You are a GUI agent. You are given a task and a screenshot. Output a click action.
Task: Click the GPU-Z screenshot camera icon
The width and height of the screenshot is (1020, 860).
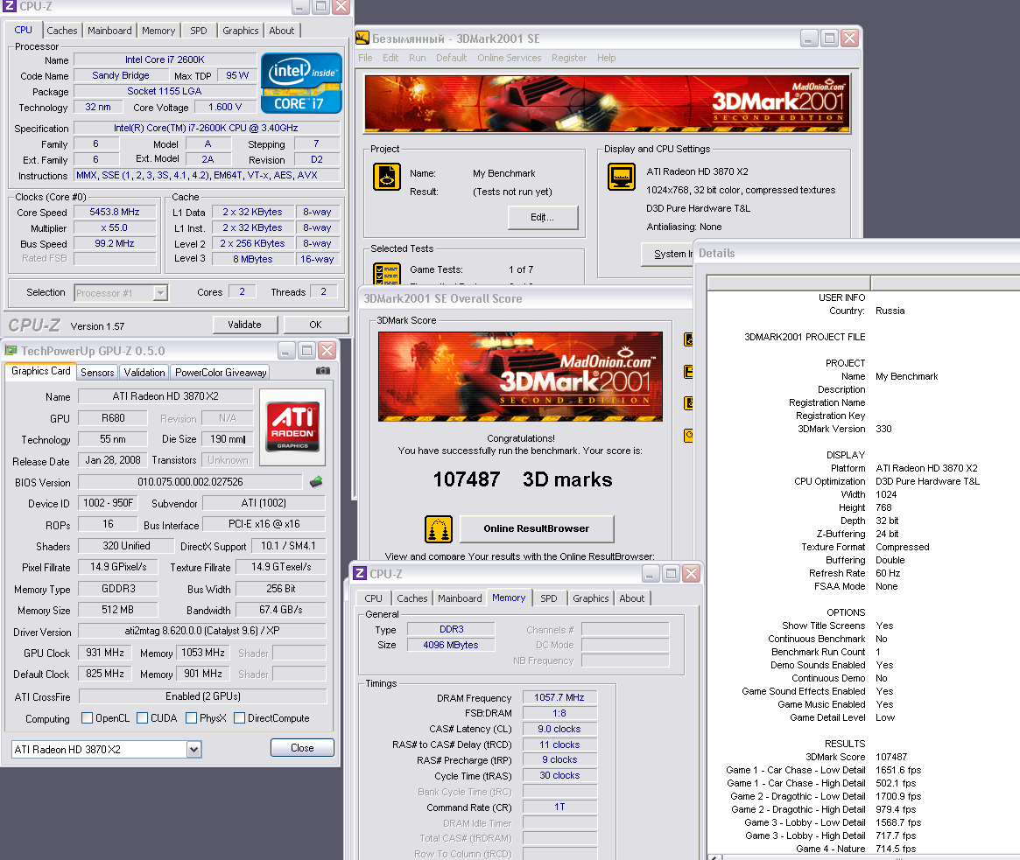(323, 371)
